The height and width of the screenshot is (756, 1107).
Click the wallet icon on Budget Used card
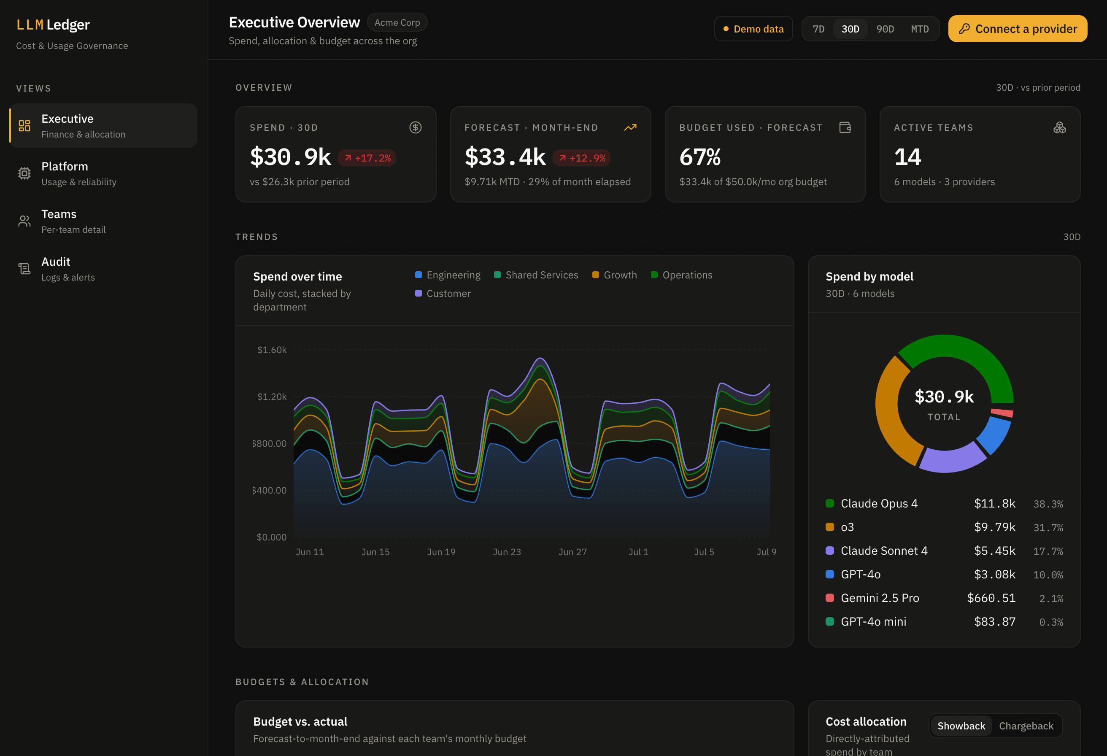pos(845,127)
